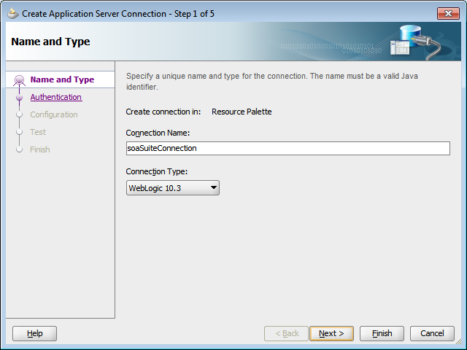Cancel the connection wizard
This screenshot has width=467, height=350.
432,333
